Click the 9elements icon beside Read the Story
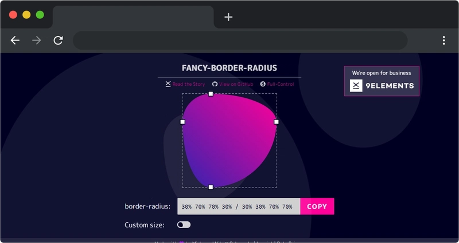This screenshot has width=459, height=243. coord(168,84)
